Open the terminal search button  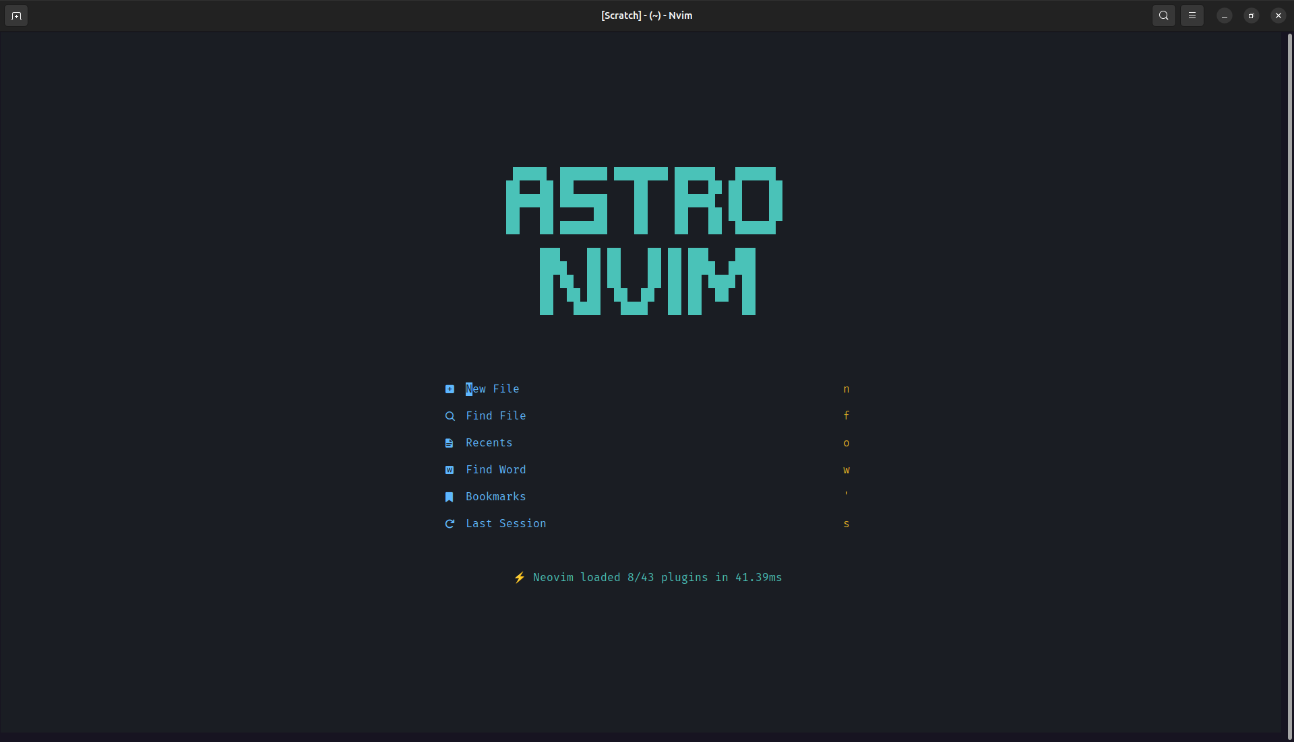point(1164,15)
